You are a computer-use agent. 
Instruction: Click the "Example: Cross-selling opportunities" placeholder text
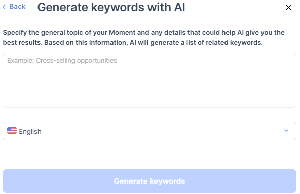tap(62, 61)
